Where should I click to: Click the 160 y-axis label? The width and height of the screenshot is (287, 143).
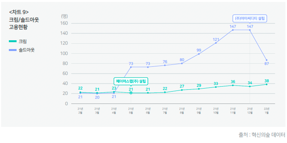[x=64, y=23]
